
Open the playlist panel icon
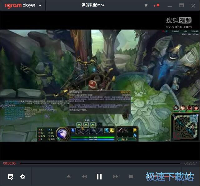point(10,177)
